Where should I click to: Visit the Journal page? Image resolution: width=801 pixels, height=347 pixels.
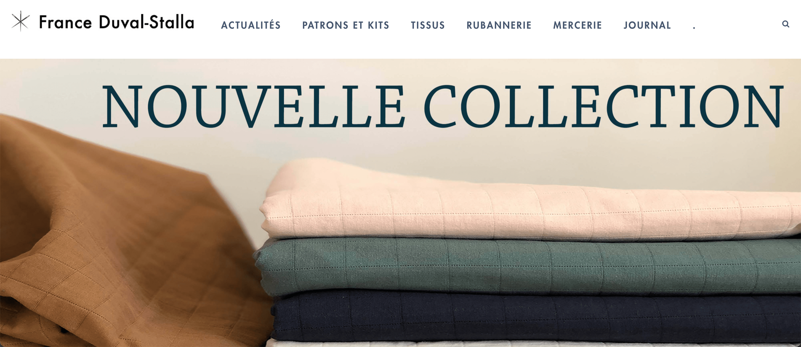[x=647, y=25]
